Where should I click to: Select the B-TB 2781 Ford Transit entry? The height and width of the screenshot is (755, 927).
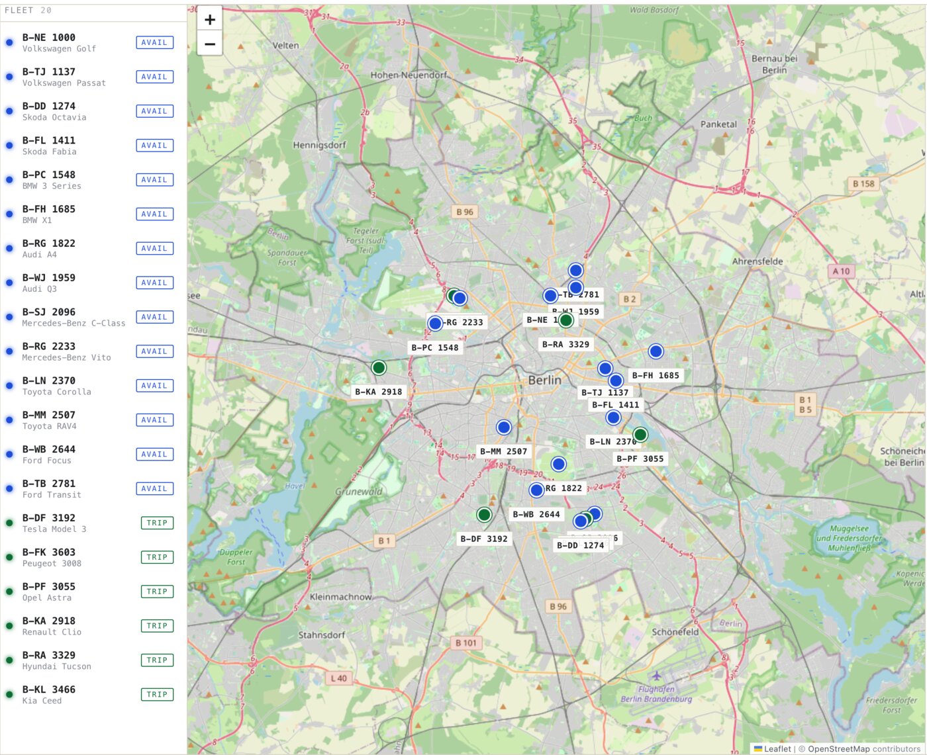pyautogui.click(x=93, y=489)
